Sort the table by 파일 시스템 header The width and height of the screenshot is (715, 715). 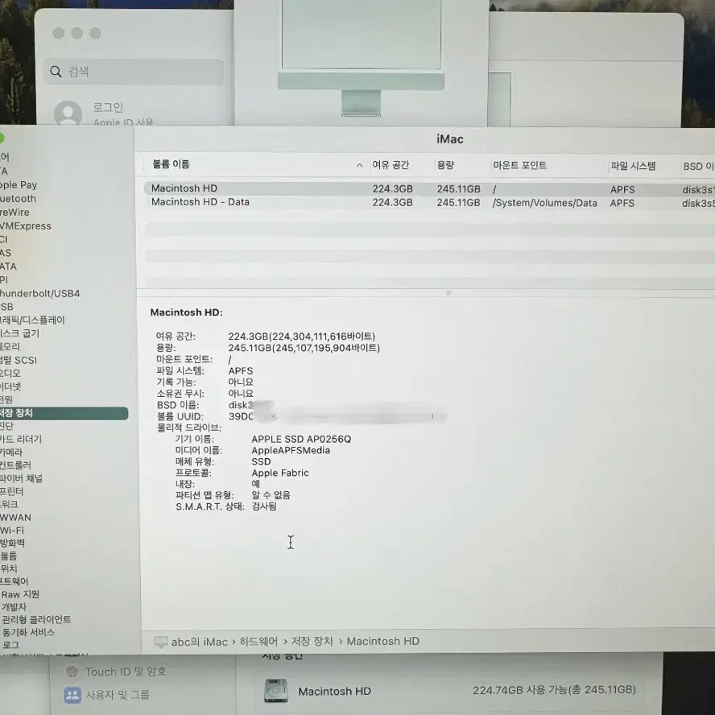tap(633, 166)
